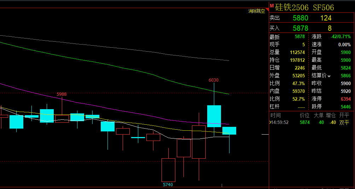Click the 卖出 label
The width and height of the screenshot is (355, 189).
pyautogui.click(x=275, y=18)
